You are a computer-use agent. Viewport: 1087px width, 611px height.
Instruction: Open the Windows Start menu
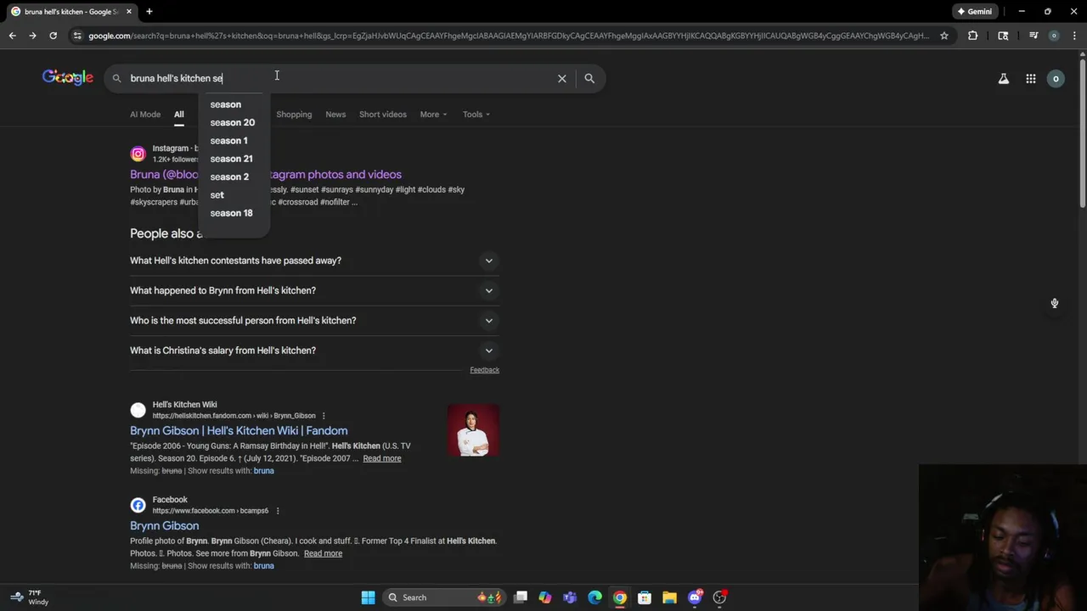pos(368,597)
